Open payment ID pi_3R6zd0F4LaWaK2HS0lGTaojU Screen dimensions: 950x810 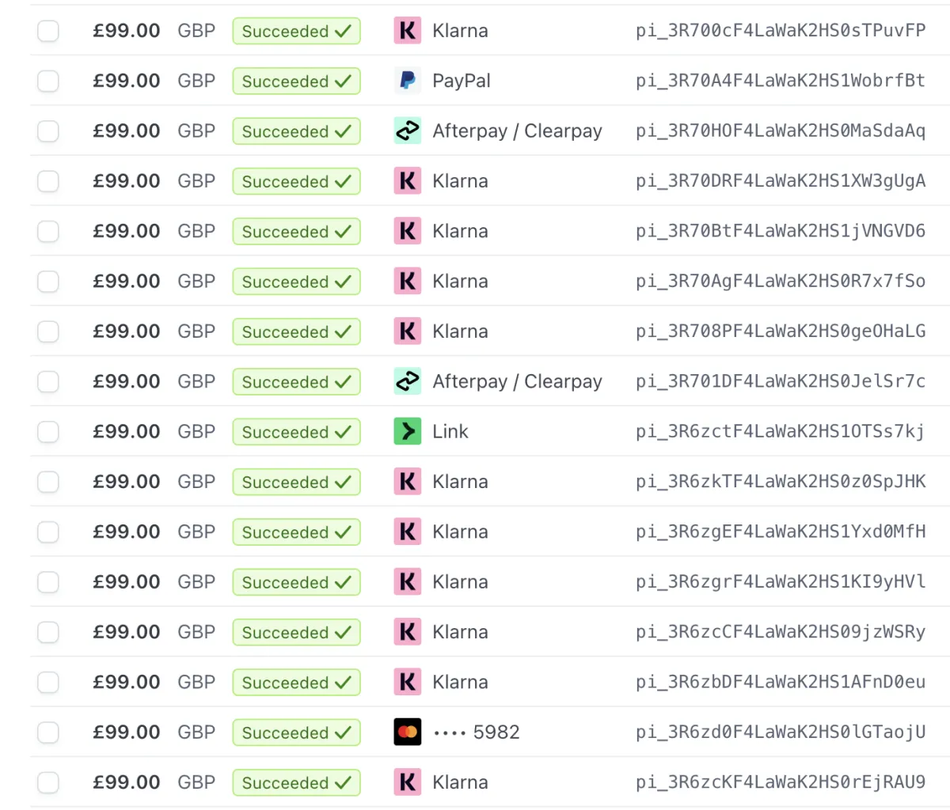[x=781, y=732]
